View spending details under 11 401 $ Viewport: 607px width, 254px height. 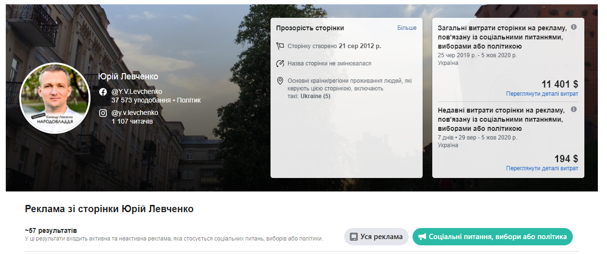[542, 94]
